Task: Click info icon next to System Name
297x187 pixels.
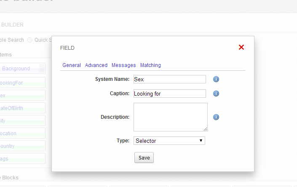Action: pos(216,79)
